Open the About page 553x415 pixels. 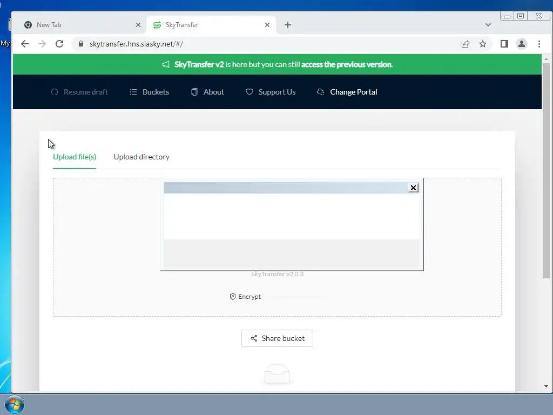[x=207, y=92]
